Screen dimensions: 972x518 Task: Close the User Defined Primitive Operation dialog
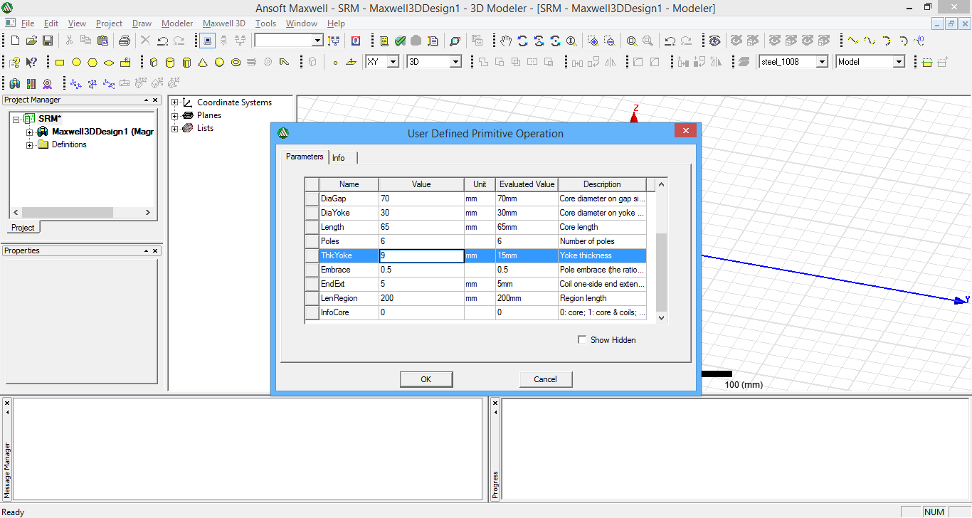685,131
